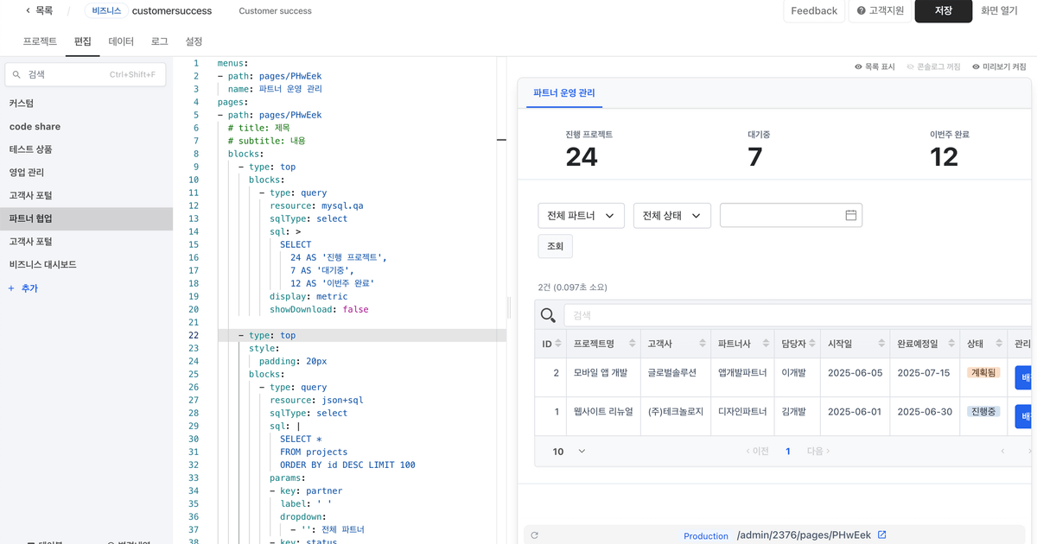1037x544 pixels.
Task: Toggle the 미리보기 켜짐 preview switch
Action: click(x=999, y=66)
